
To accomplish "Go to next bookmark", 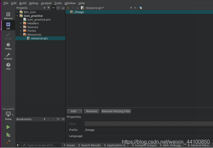I will [53, 119].
